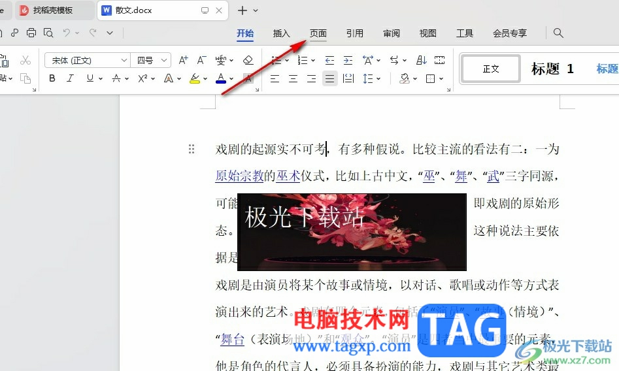Click the Cut scissors icon
619x371 pixels.
coord(25,60)
